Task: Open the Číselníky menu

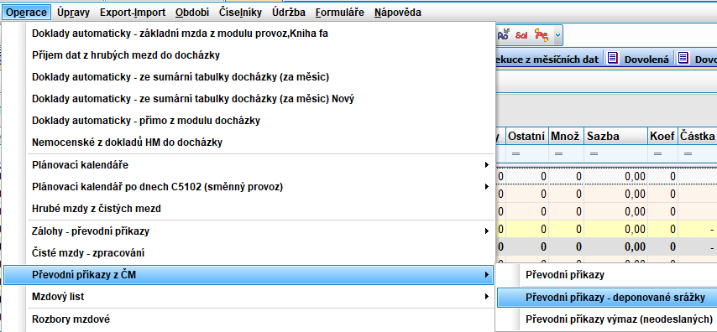Action: point(240,13)
